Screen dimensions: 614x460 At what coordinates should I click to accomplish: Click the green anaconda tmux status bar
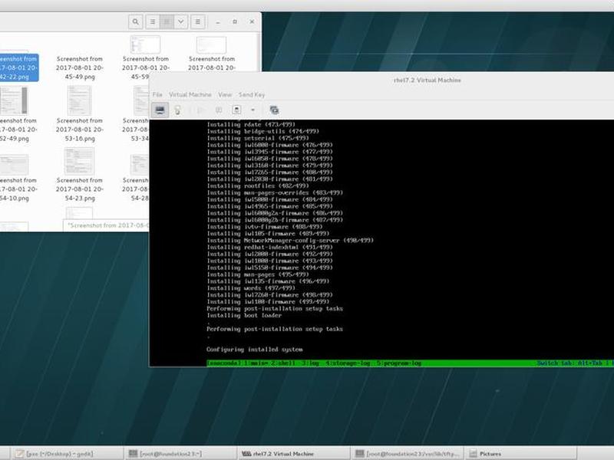(x=410, y=363)
